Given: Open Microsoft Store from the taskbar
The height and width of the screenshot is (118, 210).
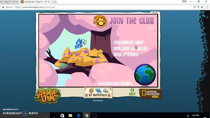Looking at the screenshot, I should pos(62,115).
